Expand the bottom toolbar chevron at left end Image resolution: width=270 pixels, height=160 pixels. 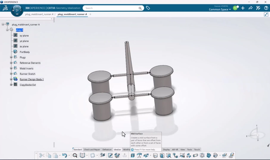coord(36,153)
